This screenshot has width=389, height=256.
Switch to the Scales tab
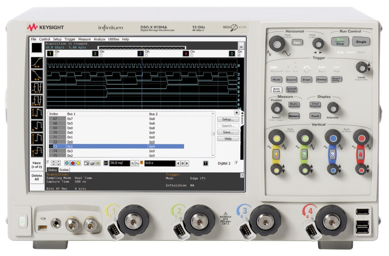tap(64, 170)
